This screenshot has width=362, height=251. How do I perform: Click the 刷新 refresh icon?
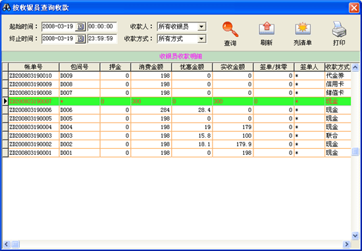[x=267, y=29]
